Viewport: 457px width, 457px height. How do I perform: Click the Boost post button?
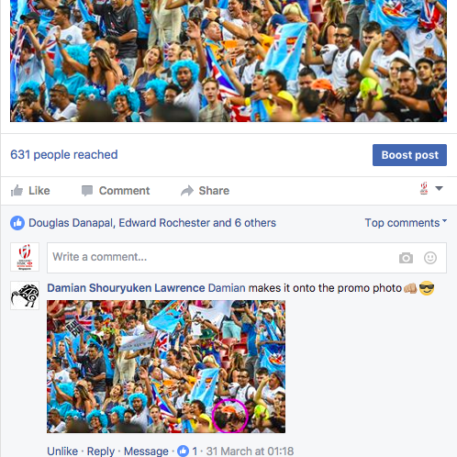click(409, 155)
